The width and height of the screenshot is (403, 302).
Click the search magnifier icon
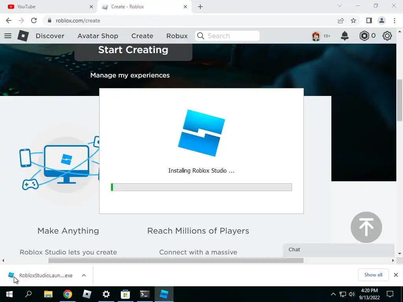(x=201, y=36)
